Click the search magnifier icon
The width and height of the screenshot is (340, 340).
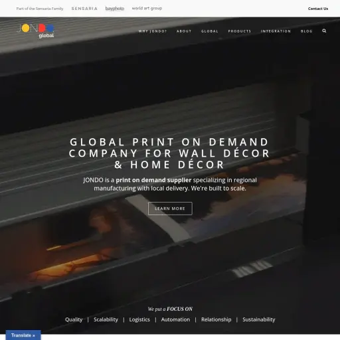click(x=324, y=31)
